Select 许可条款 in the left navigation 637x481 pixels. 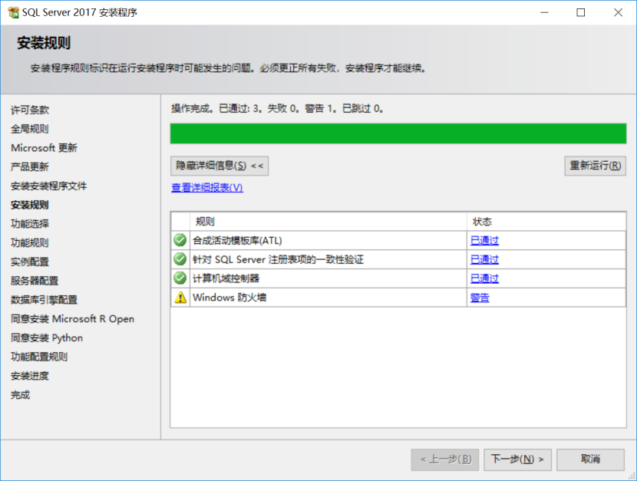coord(30,110)
